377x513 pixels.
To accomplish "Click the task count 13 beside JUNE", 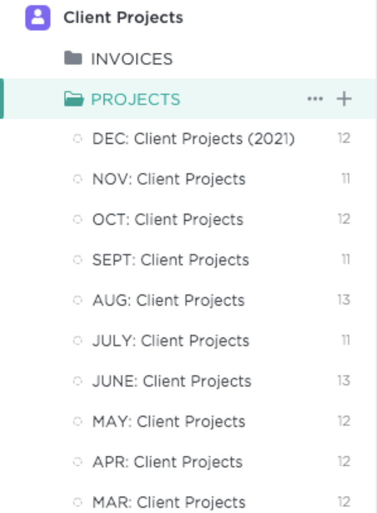I will point(344,381).
